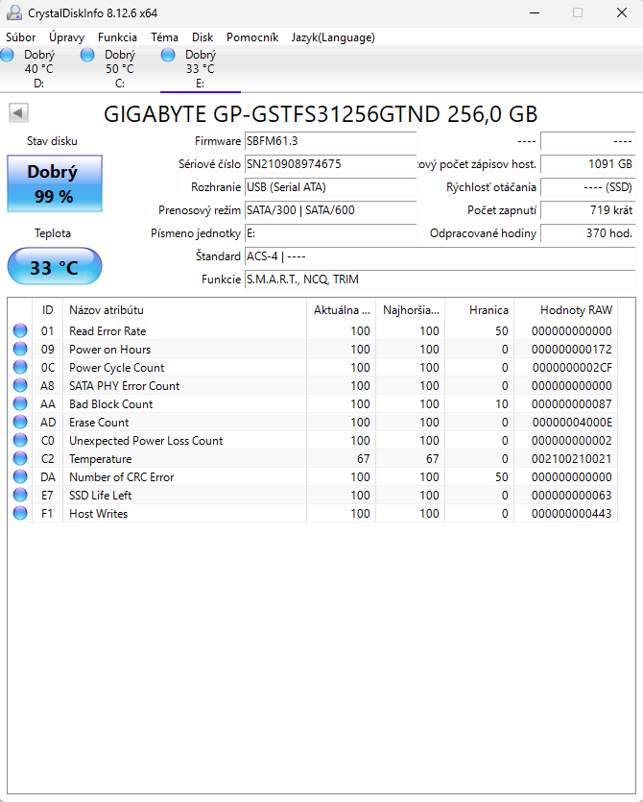Viewport: 643px width, 802px height.
Task: Click the Aktuálna column header
Action: 342,310
